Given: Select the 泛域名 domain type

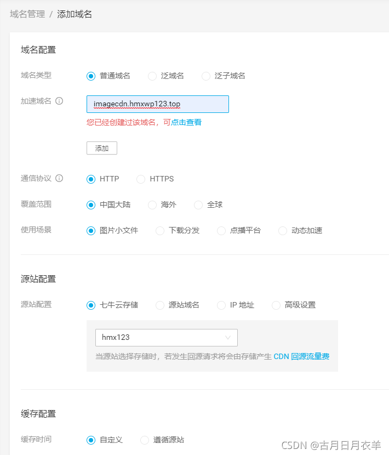Looking at the screenshot, I should tap(152, 76).
